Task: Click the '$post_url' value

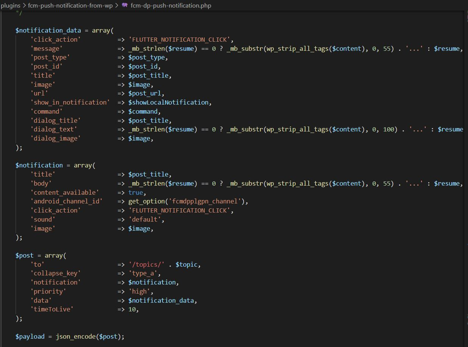Action: pyautogui.click(x=145, y=93)
